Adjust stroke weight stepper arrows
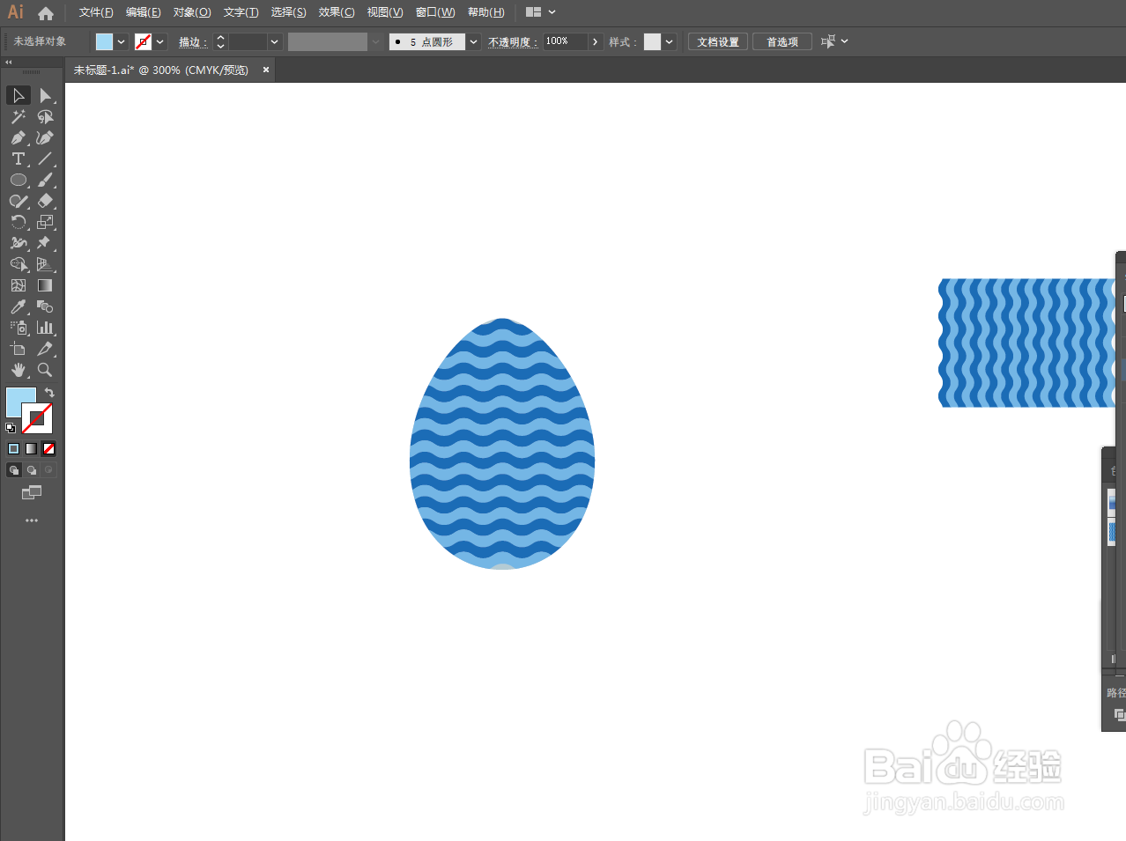 click(221, 41)
